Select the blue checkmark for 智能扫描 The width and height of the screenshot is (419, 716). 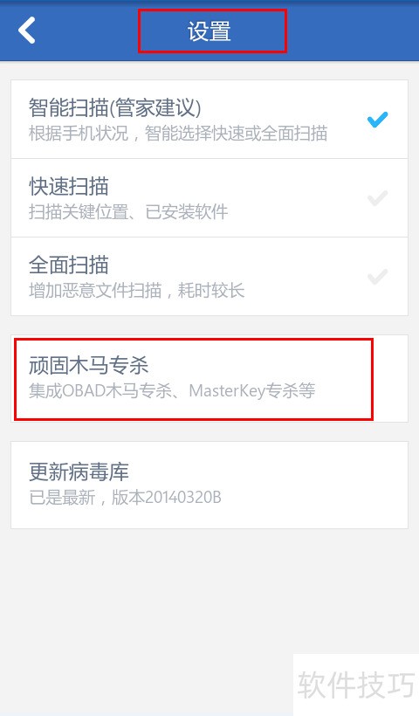[377, 120]
